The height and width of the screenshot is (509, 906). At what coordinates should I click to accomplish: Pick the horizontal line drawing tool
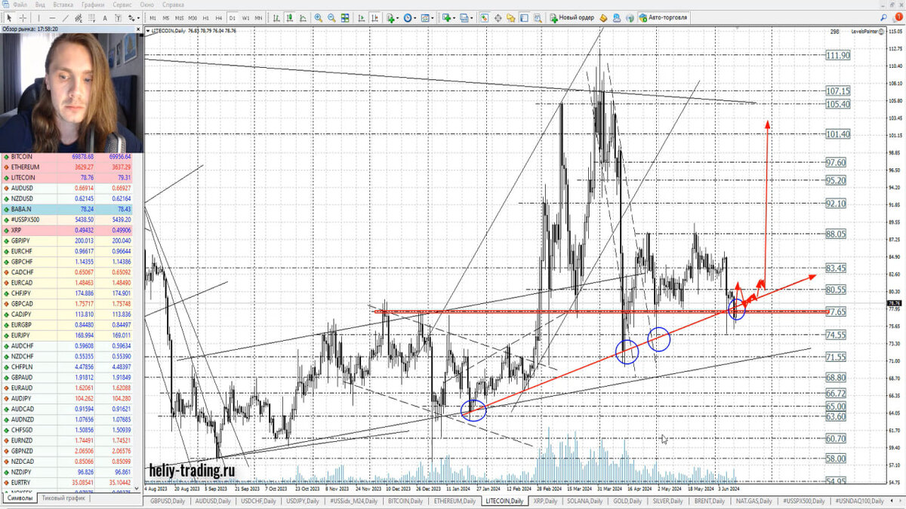[52, 17]
